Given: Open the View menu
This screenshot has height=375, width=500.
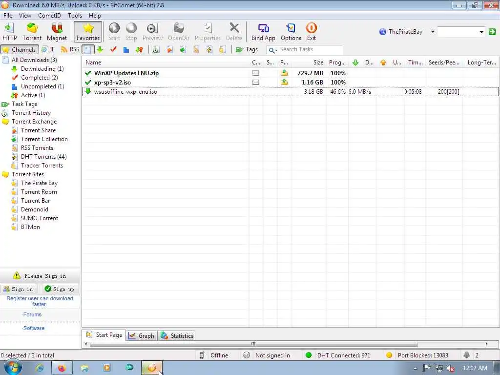Looking at the screenshot, I should [x=25, y=15].
